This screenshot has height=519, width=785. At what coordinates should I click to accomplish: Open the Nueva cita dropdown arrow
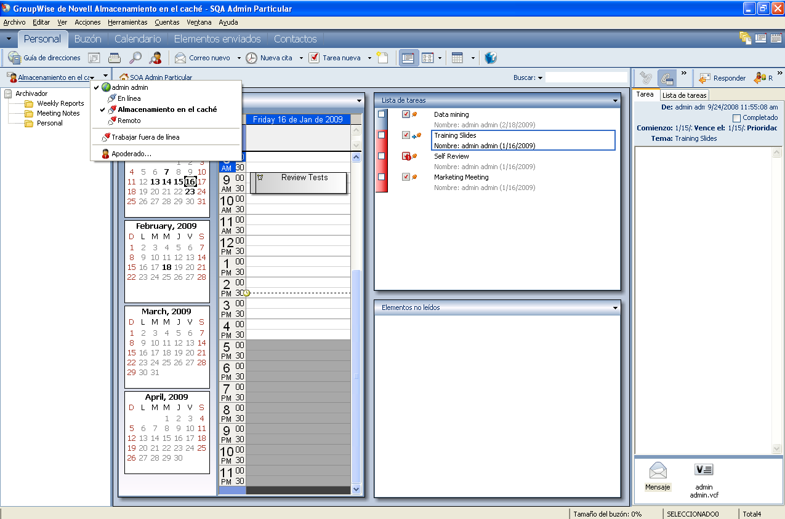pos(301,58)
